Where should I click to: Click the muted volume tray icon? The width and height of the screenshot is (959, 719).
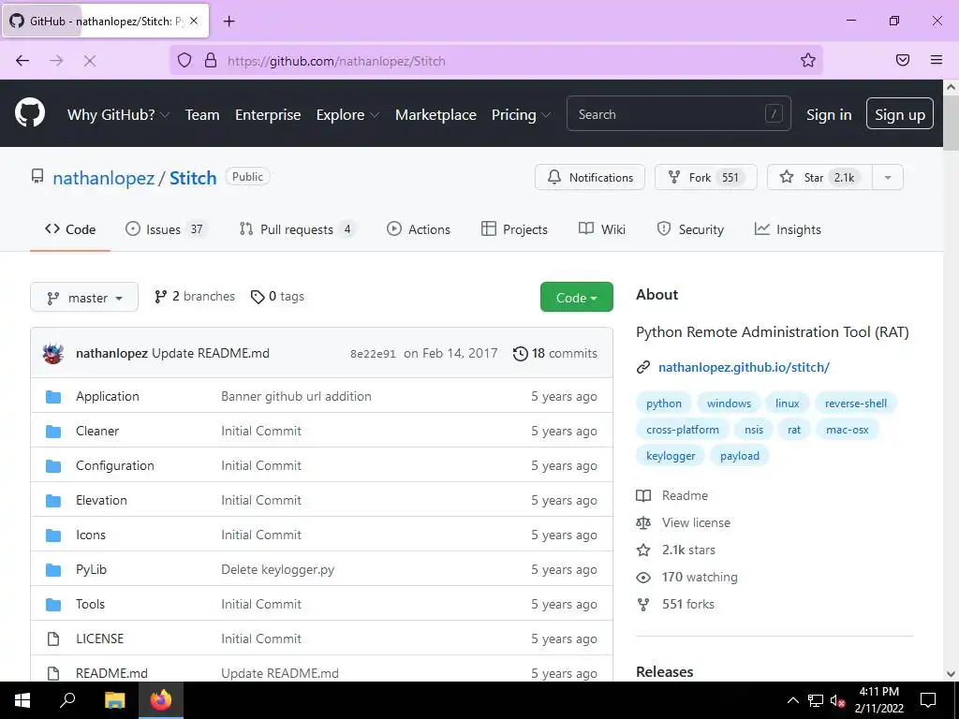tap(837, 700)
